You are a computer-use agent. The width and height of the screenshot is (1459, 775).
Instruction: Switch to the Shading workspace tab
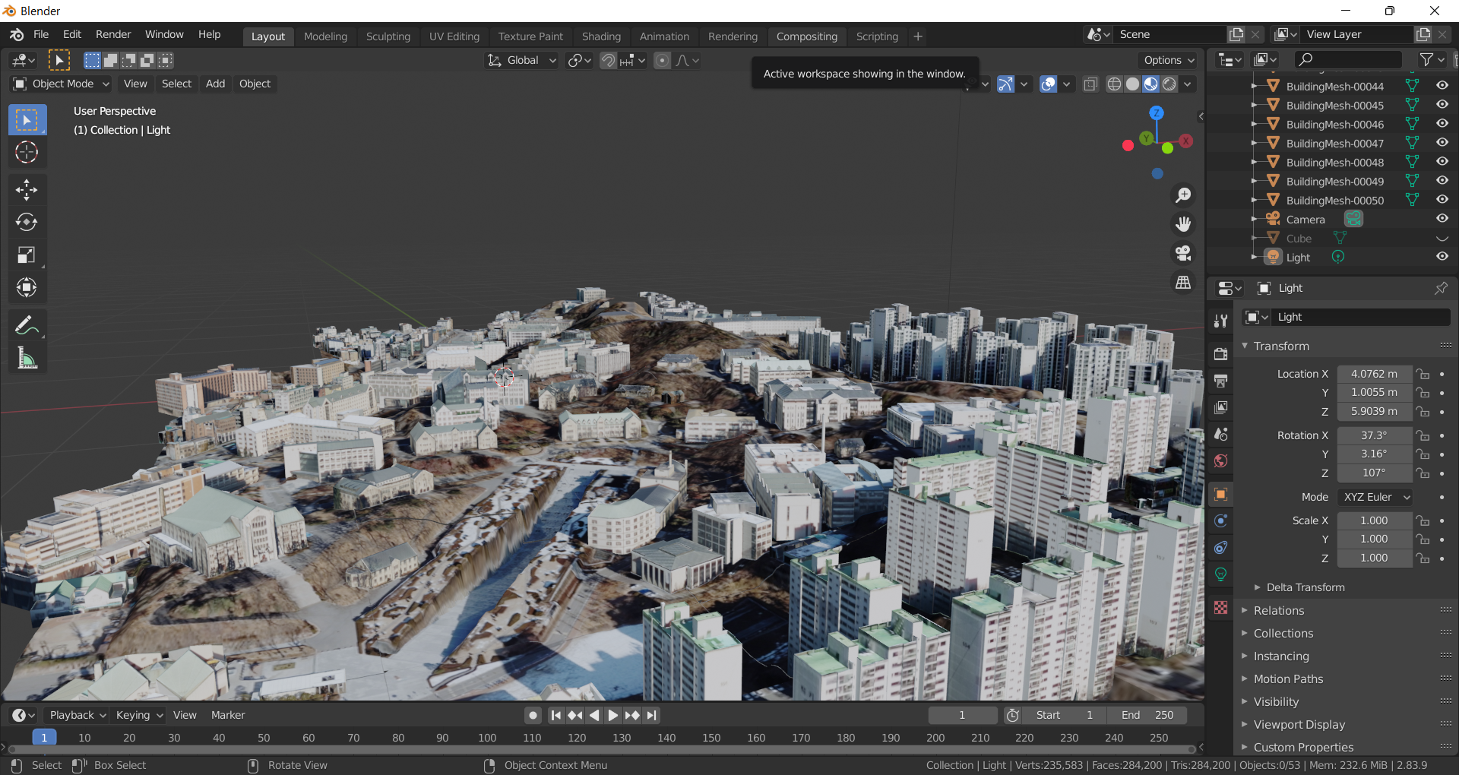coord(601,36)
